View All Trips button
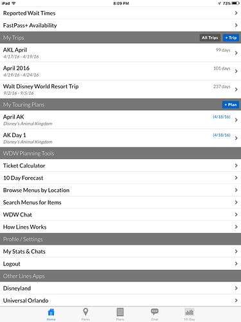The width and height of the screenshot is (241, 322). point(210,38)
